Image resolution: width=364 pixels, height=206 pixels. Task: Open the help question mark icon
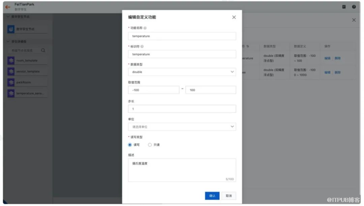click(354, 7)
